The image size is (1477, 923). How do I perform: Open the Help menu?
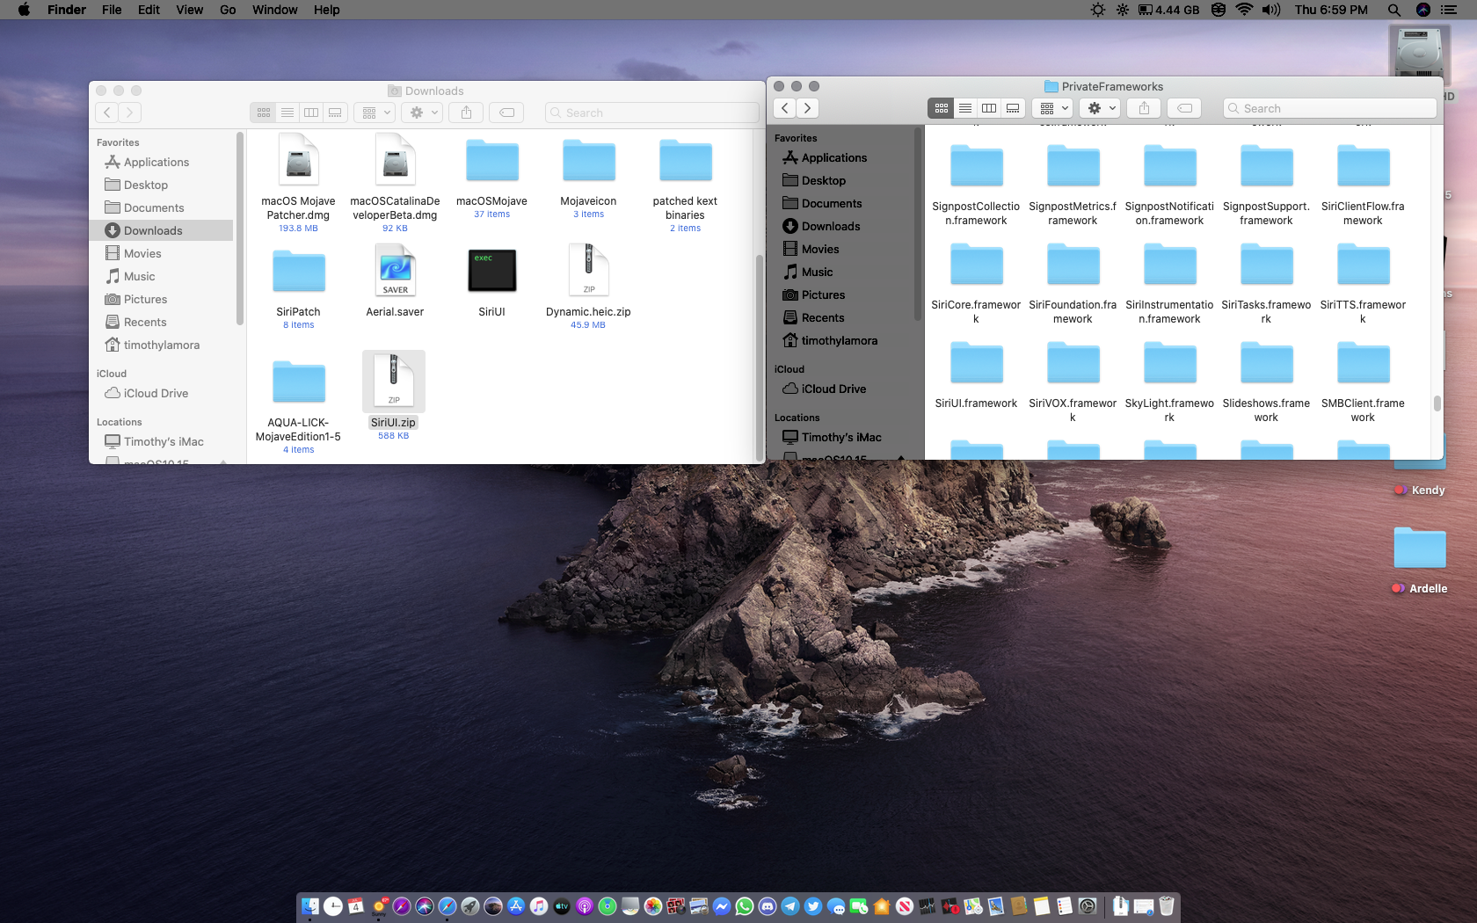pyautogui.click(x=327, y=10)
